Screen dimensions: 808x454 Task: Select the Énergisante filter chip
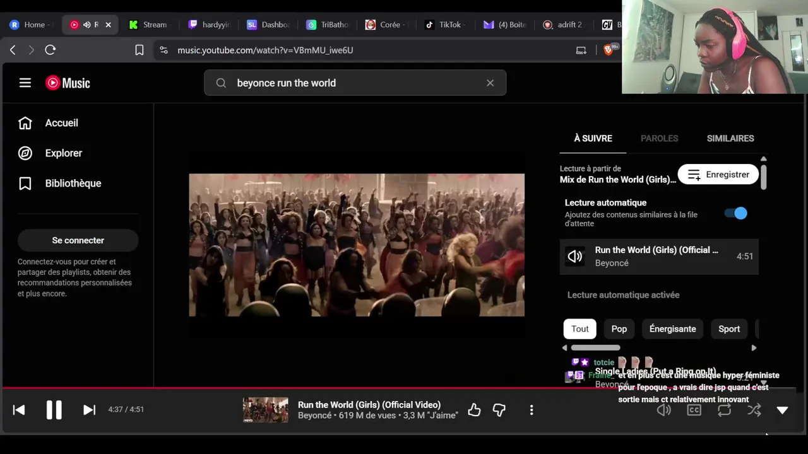[x=672, y=329]
